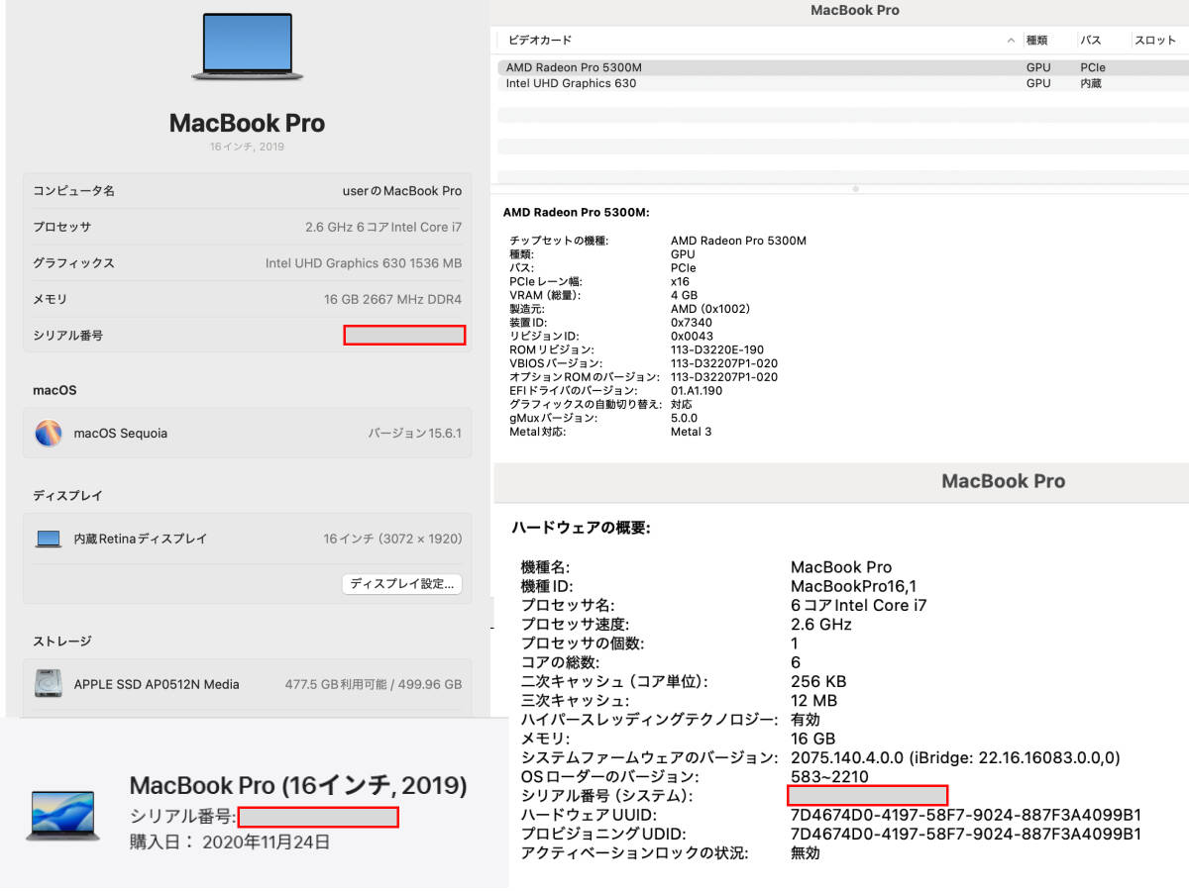Click the Metal対応 value Metal 3

tap(692, 432)
